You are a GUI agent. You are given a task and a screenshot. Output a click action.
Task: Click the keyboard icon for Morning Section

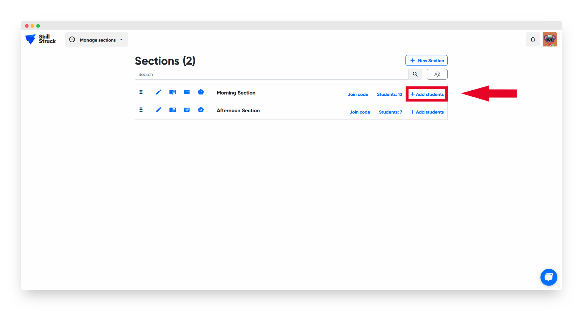click(187, 92)
